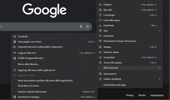
Task: Open Strumenti di sviluppo
Action: click(x=54, y=97)
